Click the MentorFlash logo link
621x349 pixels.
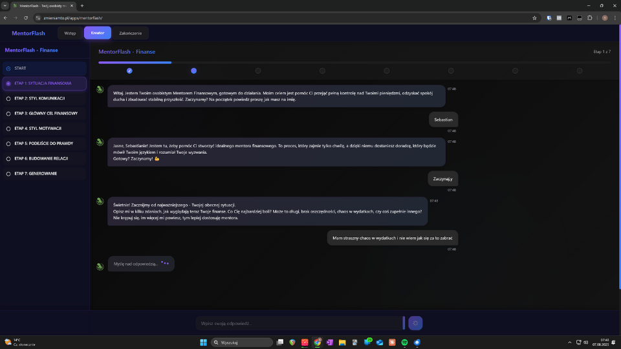pyautogui.click(x=28, y=33)
